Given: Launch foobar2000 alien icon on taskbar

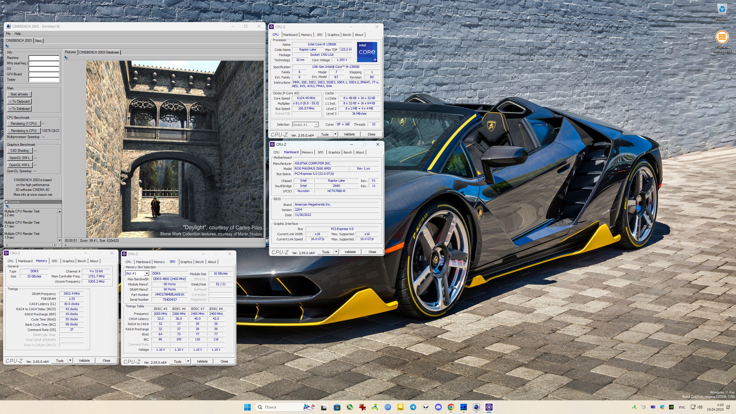Looking at the screenshot, I should 426,407.
